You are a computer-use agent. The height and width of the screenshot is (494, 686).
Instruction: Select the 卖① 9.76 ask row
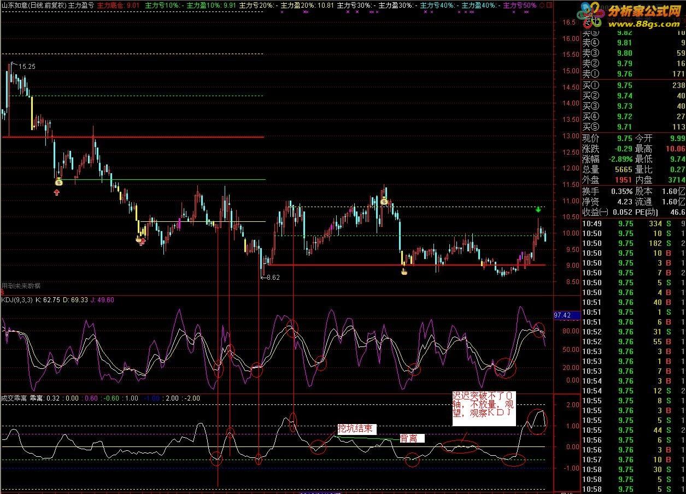(x=634, y=74)
